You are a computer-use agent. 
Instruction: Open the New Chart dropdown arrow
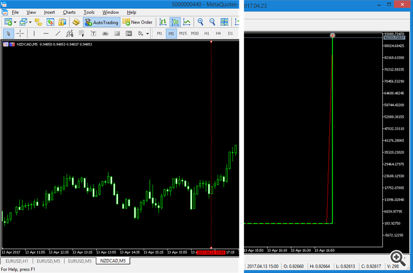(x=15, y=22)
